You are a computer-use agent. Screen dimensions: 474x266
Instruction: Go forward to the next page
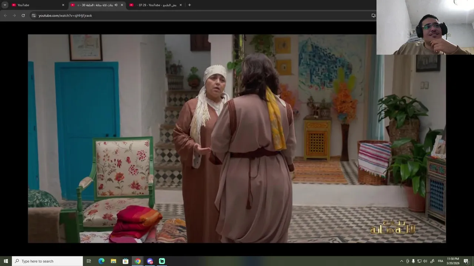point(14,16)
